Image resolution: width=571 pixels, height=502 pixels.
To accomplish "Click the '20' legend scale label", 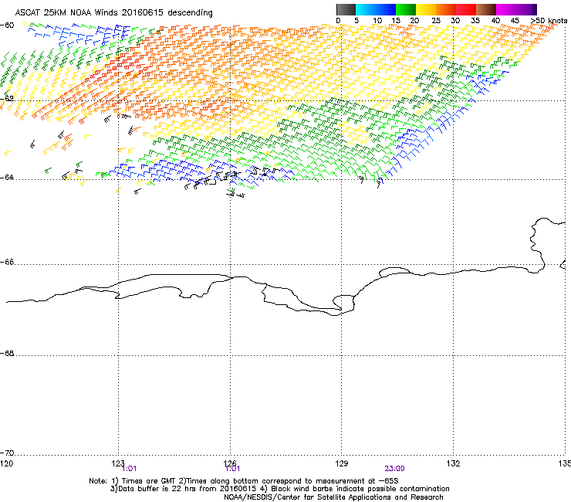I will [x=414, y=21].
